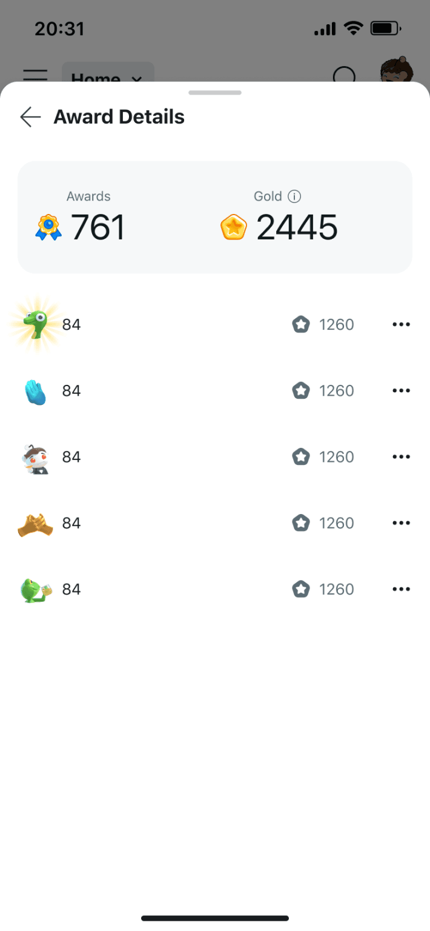Tap the Snoo butler award icon
430x931 pixels.
point(35,458)
